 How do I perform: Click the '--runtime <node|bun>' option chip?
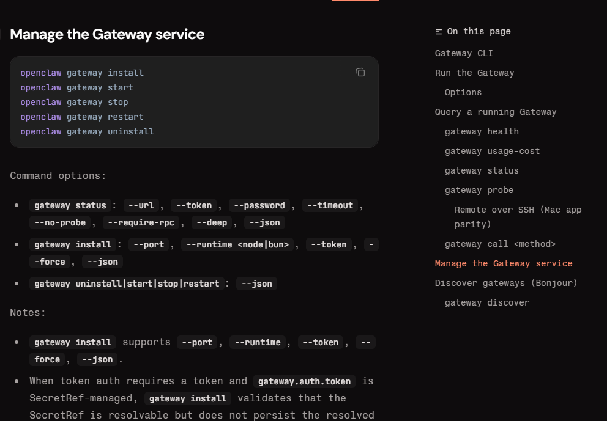click(x=237, y=244)
